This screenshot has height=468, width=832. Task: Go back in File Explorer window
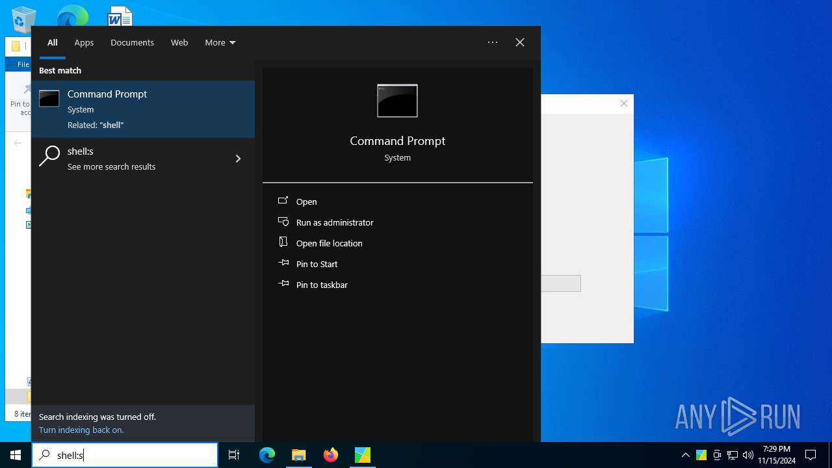18,143
